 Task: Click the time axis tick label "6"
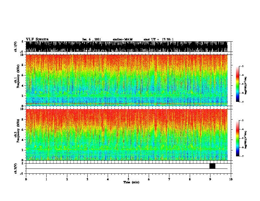click(x=149, y=179)
